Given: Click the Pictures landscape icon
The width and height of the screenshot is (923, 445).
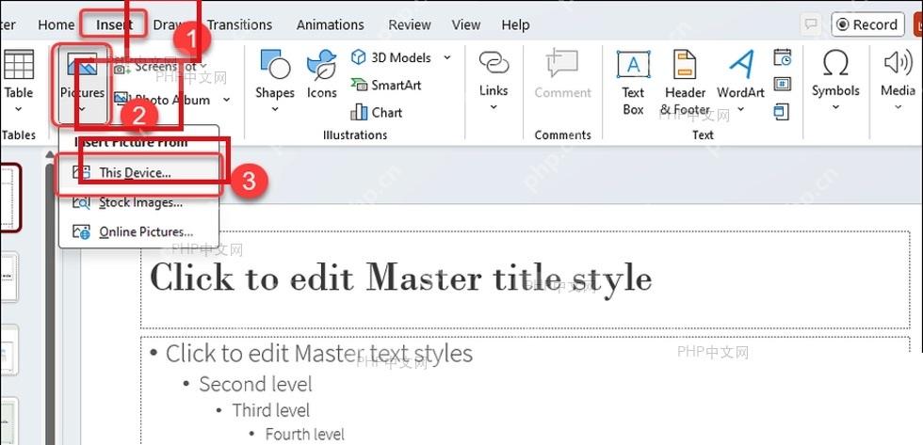Looking at the screenshot, I should (x=83, y=65).
